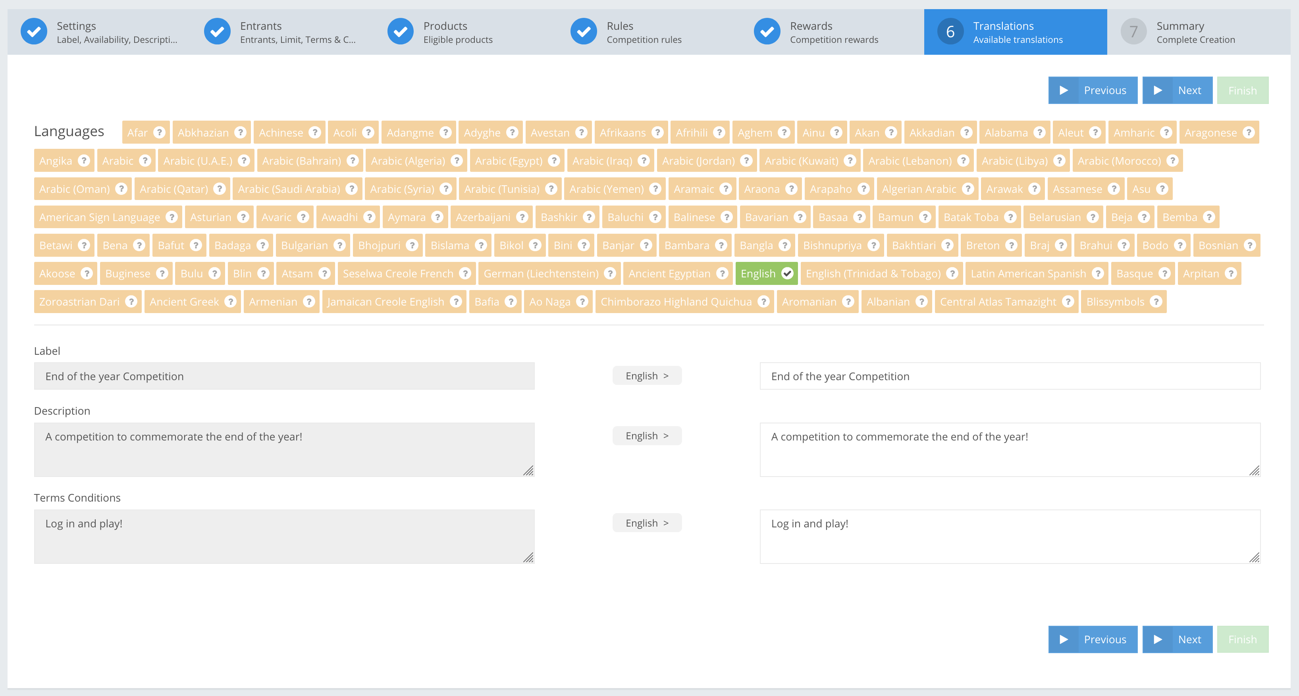Click the help icon on Blissymbols tag

point(1156,302)
